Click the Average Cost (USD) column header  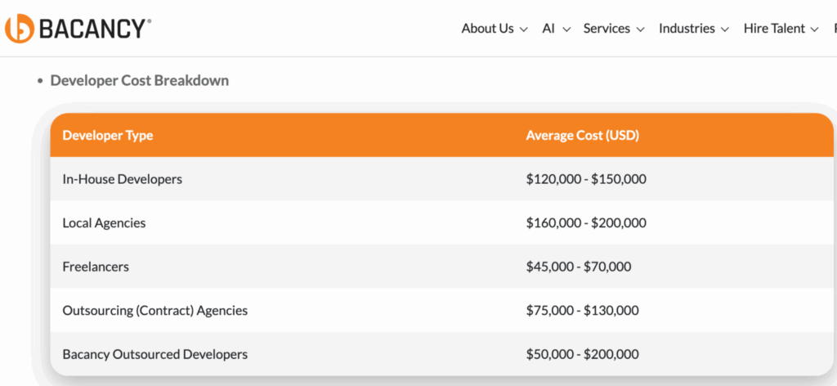(582, 135)
